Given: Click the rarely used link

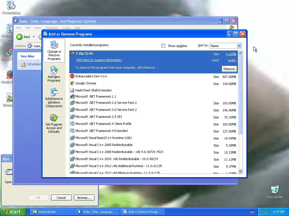Looking at the screenshot, I should coord(232,60).
